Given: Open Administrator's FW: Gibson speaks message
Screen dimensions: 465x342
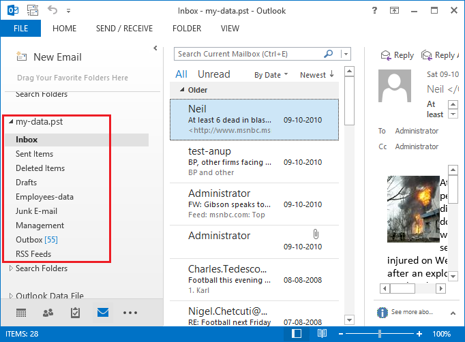Looking at the screenshot, I should pos(254,204).
